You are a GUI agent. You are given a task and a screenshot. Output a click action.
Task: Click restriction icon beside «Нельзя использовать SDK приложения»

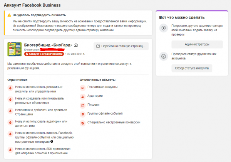(10, 150)
